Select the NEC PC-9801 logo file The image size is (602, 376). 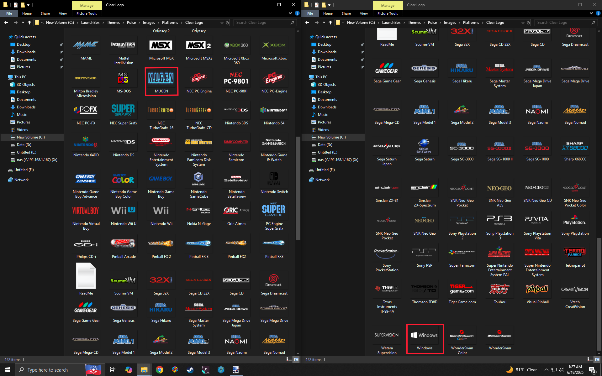(x=236, y=81)
